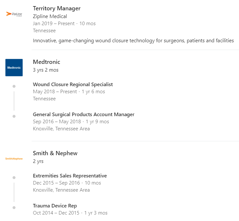Select the Wound Closure Regional Specialist timeline dot
239x221 pixels.
(x=14, y=86)
